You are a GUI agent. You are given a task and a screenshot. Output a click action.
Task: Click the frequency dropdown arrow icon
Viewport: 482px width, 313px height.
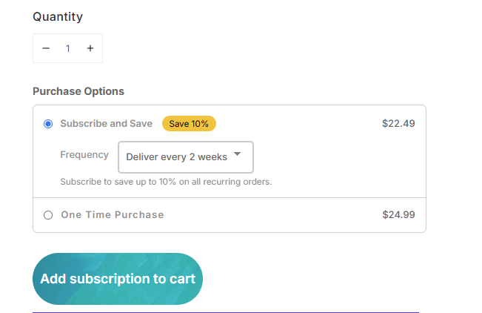pos(237,154)
